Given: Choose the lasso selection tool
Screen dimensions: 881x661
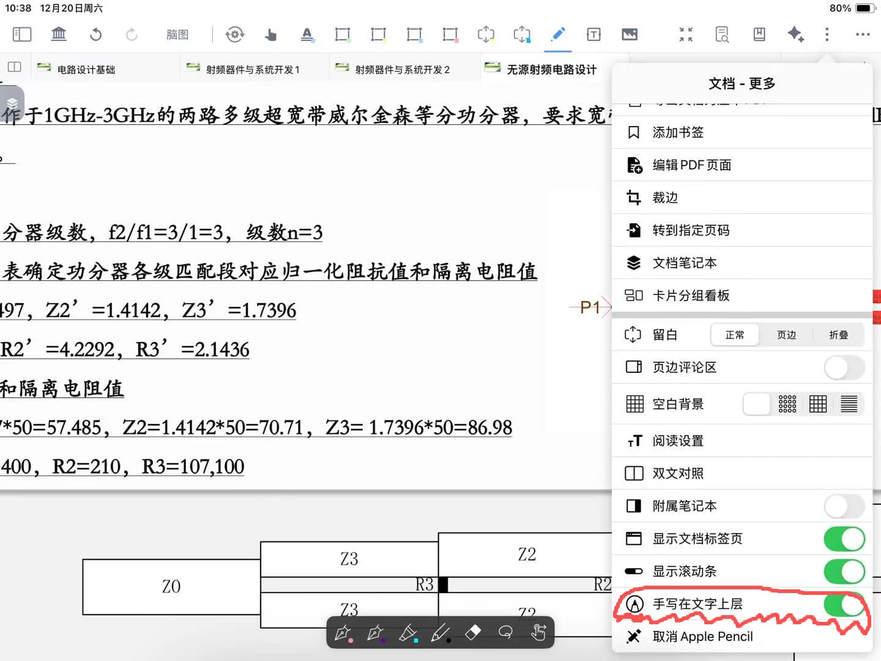Looking at the screenshot, I should (505, 632).
